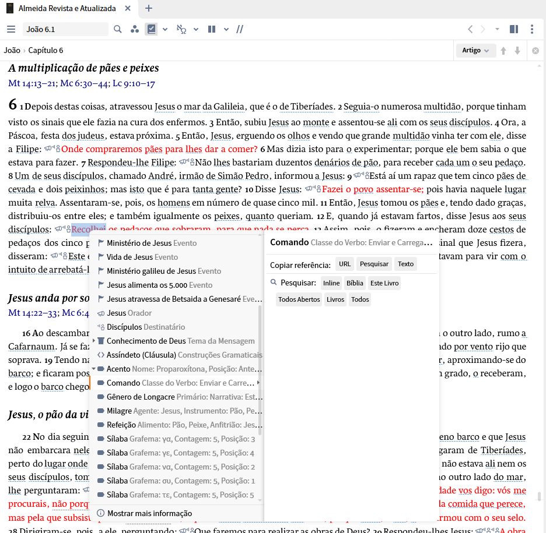Select Refeição Alimento menu entry
546x533 pixels.
tap(176, 425)
